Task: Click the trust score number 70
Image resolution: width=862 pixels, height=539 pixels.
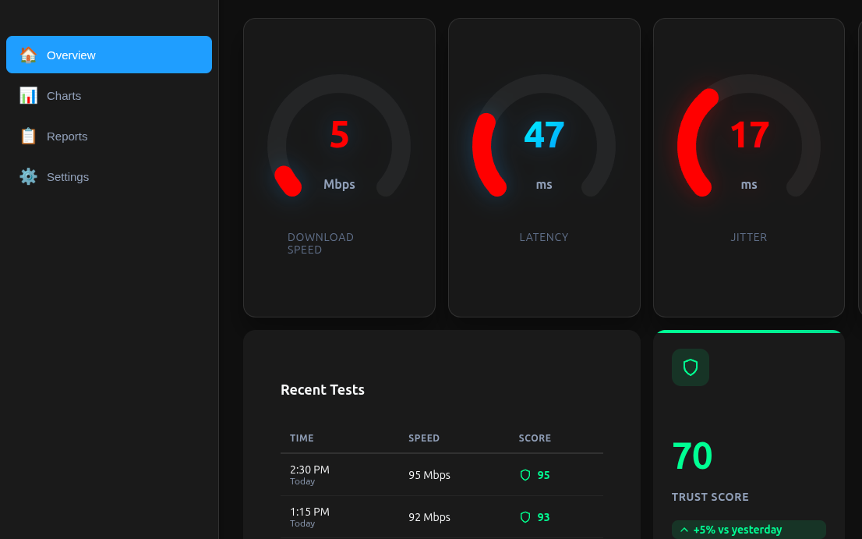Action: tap(692, 456)
